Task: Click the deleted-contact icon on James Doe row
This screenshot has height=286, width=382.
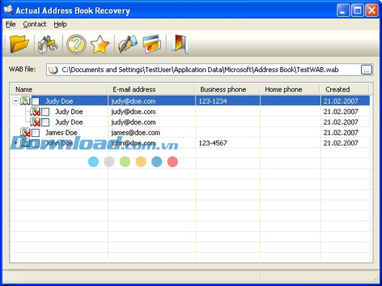Action: (x=25, y=133)
